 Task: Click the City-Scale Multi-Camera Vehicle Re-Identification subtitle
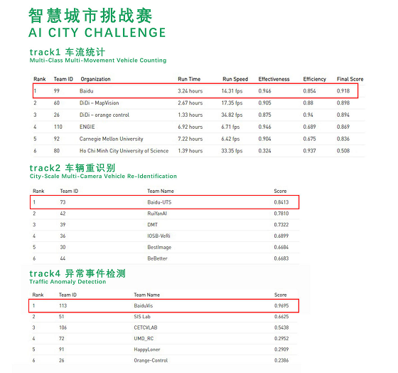pos(103,177)
